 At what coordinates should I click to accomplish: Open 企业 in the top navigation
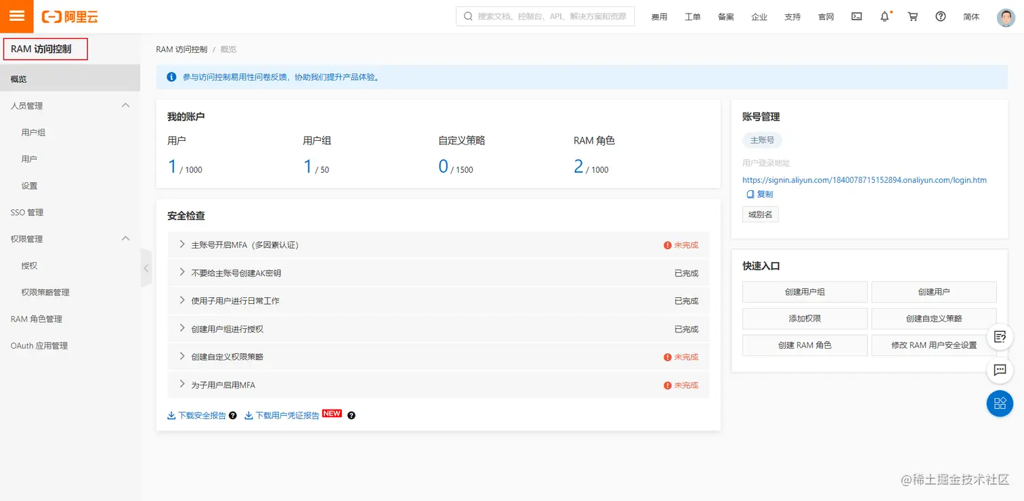(759, 17)
